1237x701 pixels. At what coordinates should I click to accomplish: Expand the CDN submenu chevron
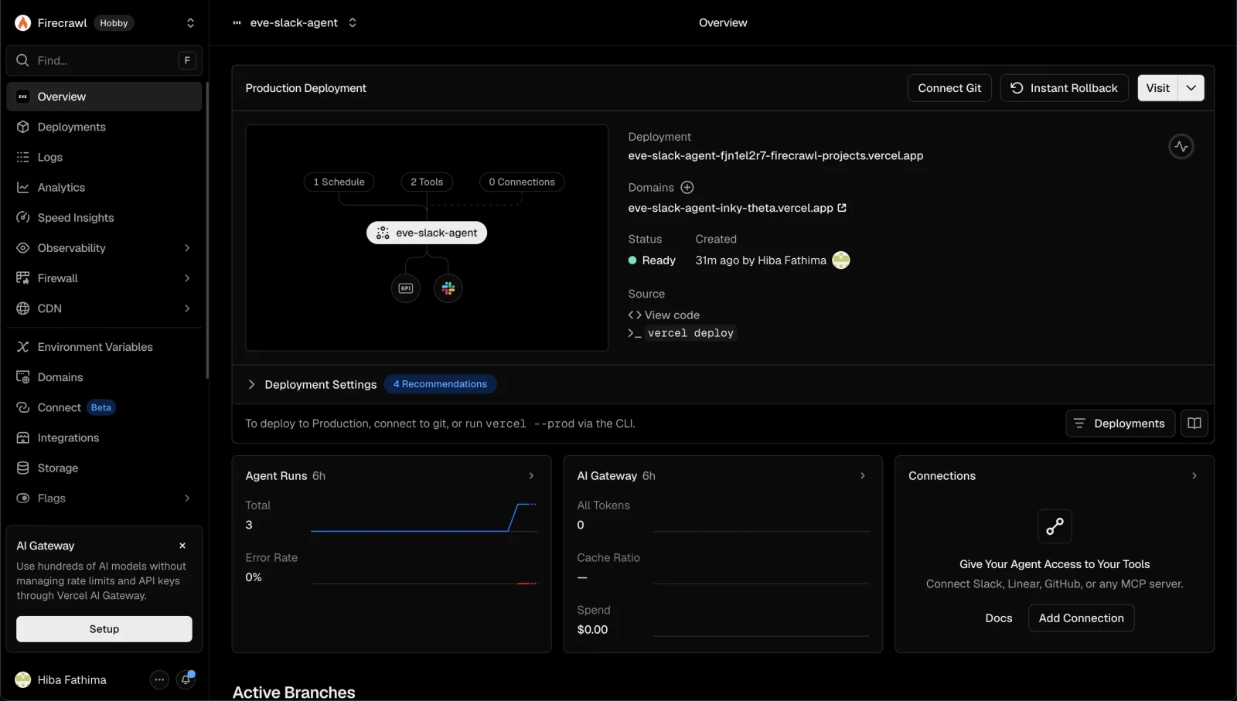point(187,308)
